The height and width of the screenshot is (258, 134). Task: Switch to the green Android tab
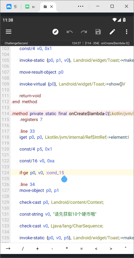[x=30, y=7]
